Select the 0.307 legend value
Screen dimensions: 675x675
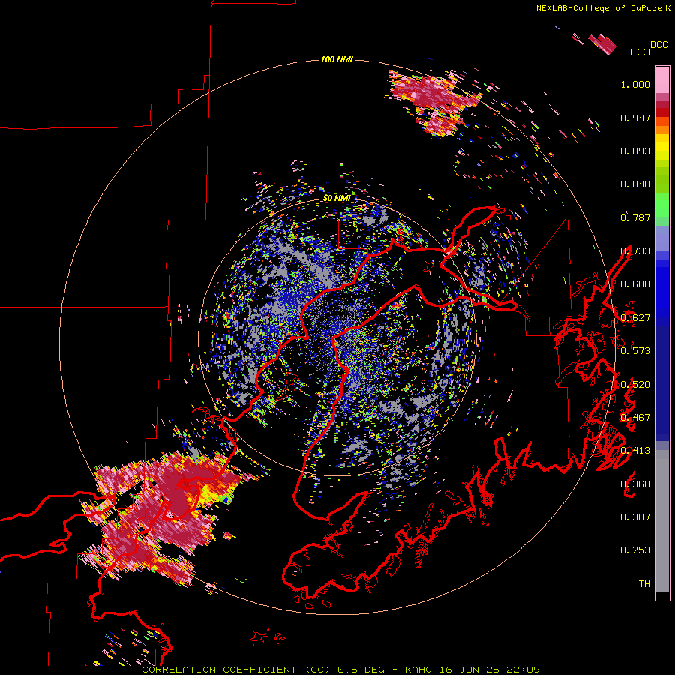coord(635,517)
